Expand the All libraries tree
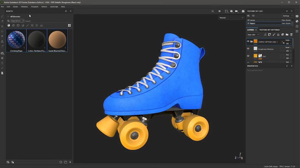 8,16
